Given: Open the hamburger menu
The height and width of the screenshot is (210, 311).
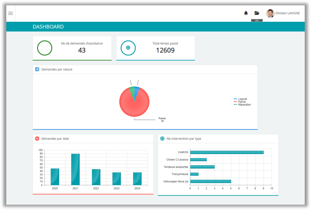Looking at the screenshot, I should (x=11, y=13).
